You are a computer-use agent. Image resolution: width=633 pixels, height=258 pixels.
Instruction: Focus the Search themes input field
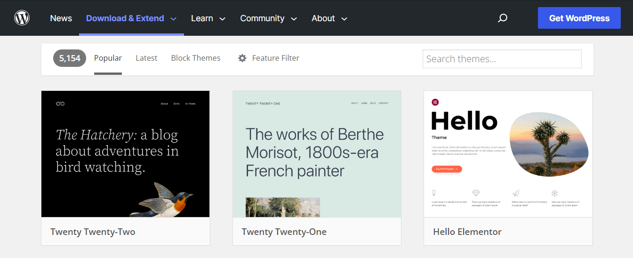[502, 59]
